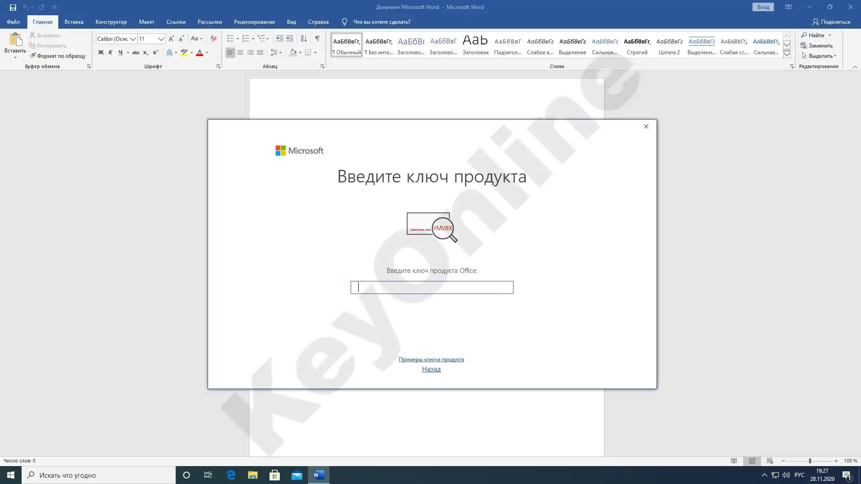Expand the styles gallery more arrow
This screenshot has width=861, height=484.
[x=787, y=54]
